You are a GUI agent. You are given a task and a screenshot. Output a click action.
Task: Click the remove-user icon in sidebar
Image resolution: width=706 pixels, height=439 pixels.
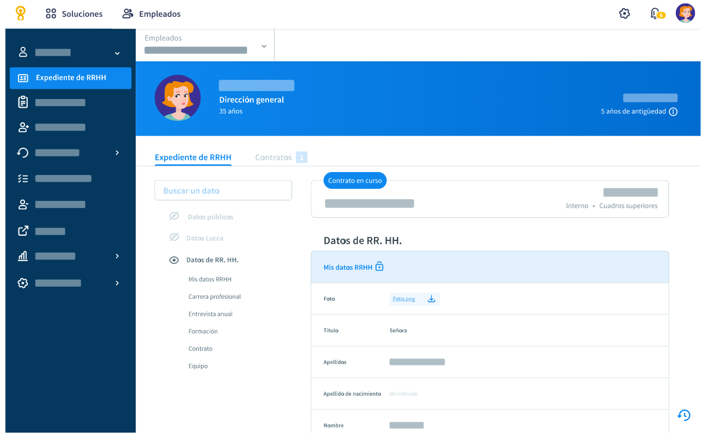click(x=23, y=204)
